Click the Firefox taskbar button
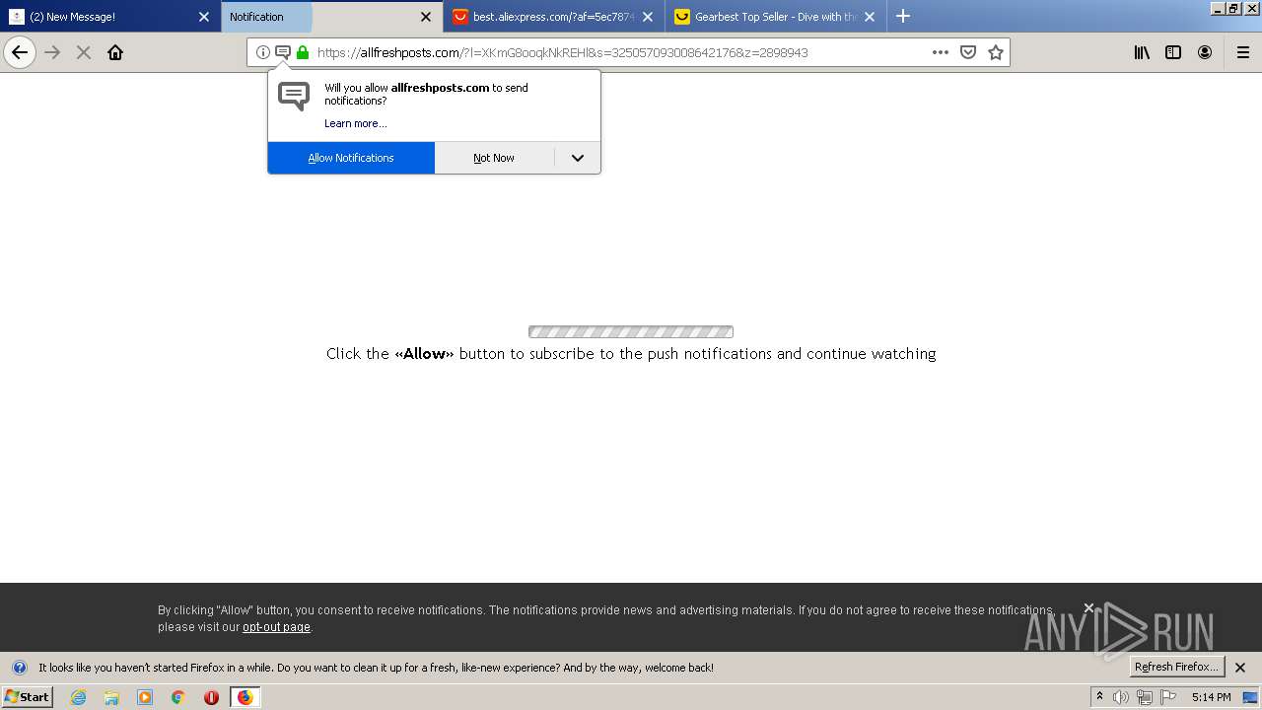This screenshot has height=710, width=1262. (245, 697)
